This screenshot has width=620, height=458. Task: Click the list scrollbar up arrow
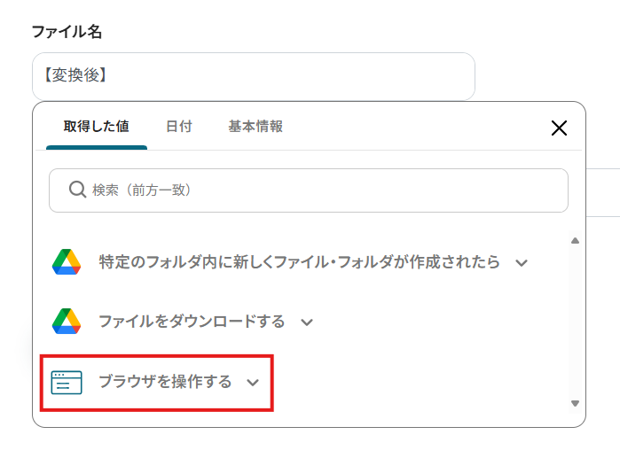coord(576,240)
